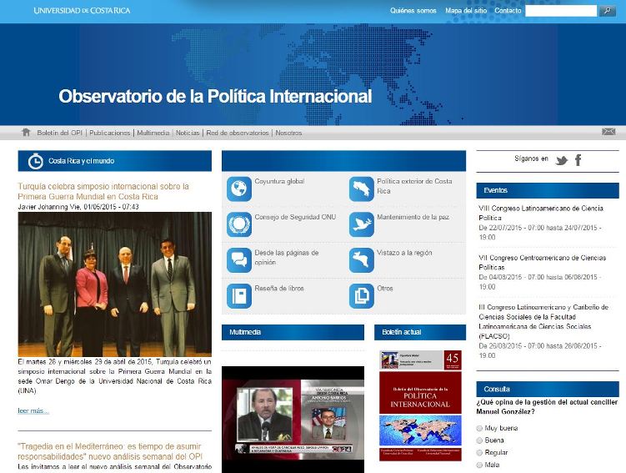
Task: Click the photo of four people on stage
Action: (114, 284)
